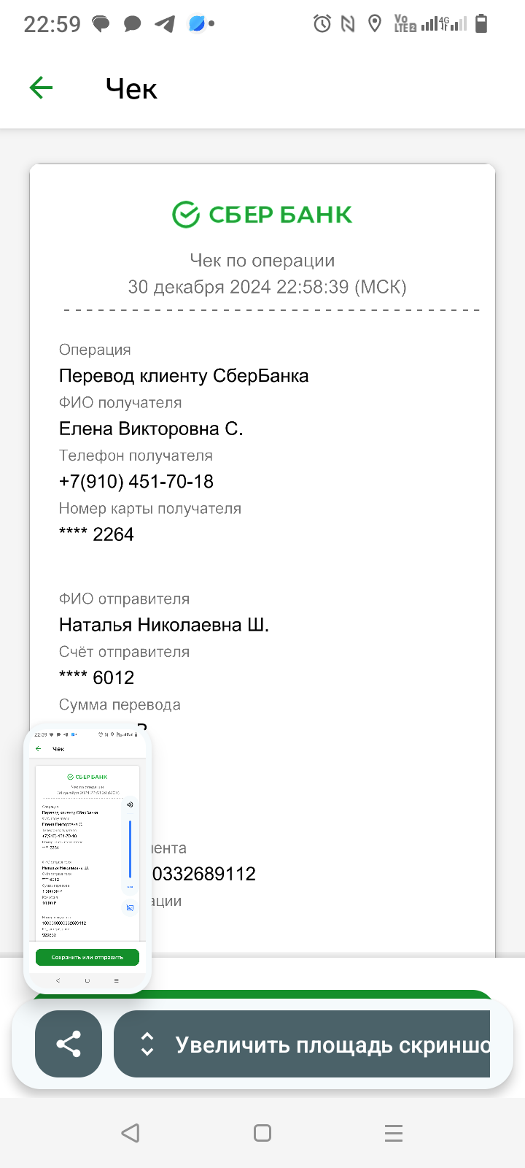Tap the green save or send button edge
The height and width of the screenshot is (1168, 525).
pyautogui.click(x=321, y=996)
